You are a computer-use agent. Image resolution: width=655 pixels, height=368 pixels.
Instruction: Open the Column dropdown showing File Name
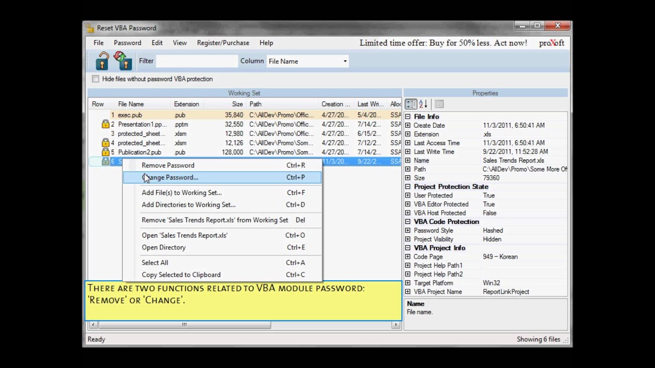(x=308, y=61)
